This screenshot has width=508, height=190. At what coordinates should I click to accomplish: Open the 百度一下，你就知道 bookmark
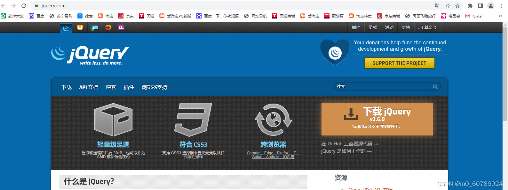tap(218, 16)
